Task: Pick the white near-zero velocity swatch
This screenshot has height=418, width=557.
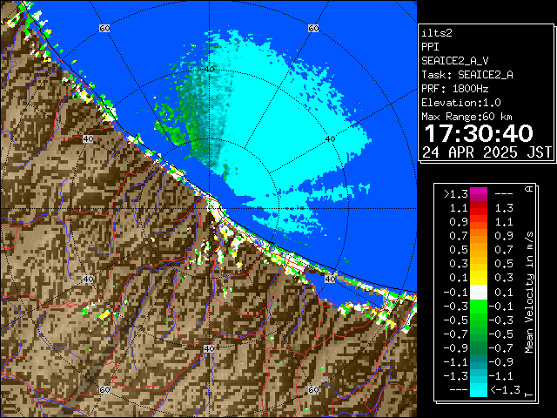Action: coord(479,293)
